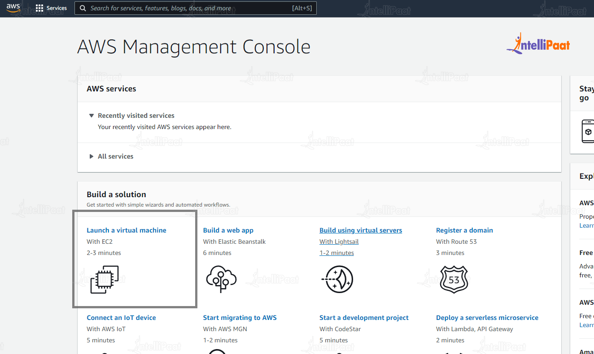The image size is (594, 354).
Task: Expand the All services section
Action: (92, 156)
